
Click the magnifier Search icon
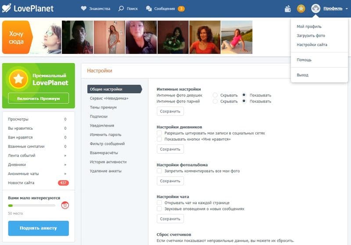tap(121, 8)
